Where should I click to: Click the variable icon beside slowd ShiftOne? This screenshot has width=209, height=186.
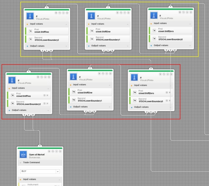pos(74,92)
